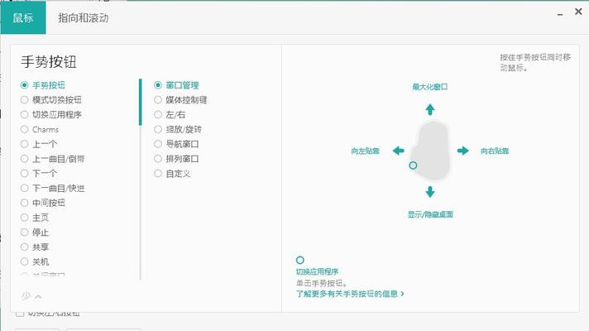Select the 主页 radio option
This screenshot has width=589, height=331.
point(25,218)
